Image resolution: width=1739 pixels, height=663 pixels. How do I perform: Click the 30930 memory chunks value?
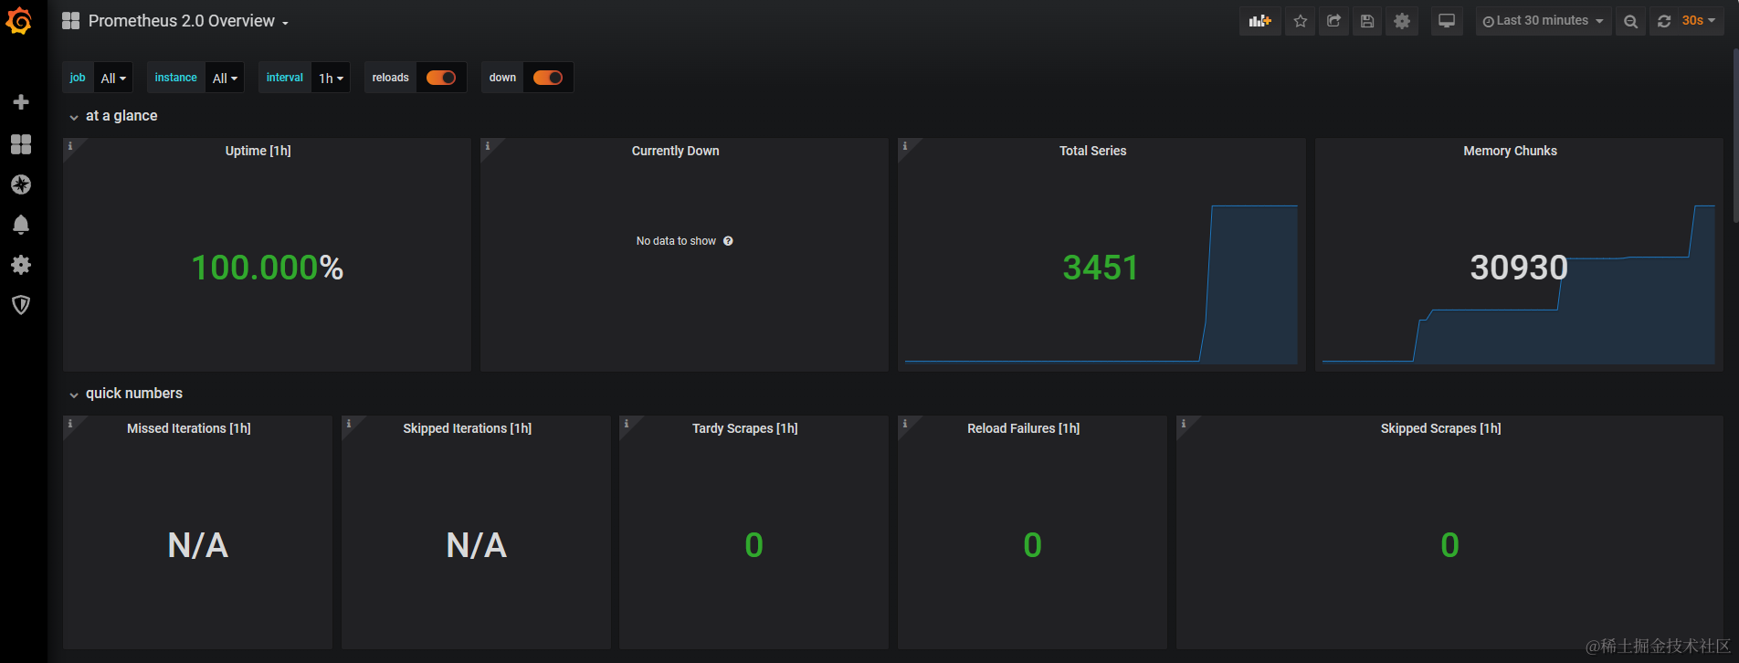click(1519, 268)
